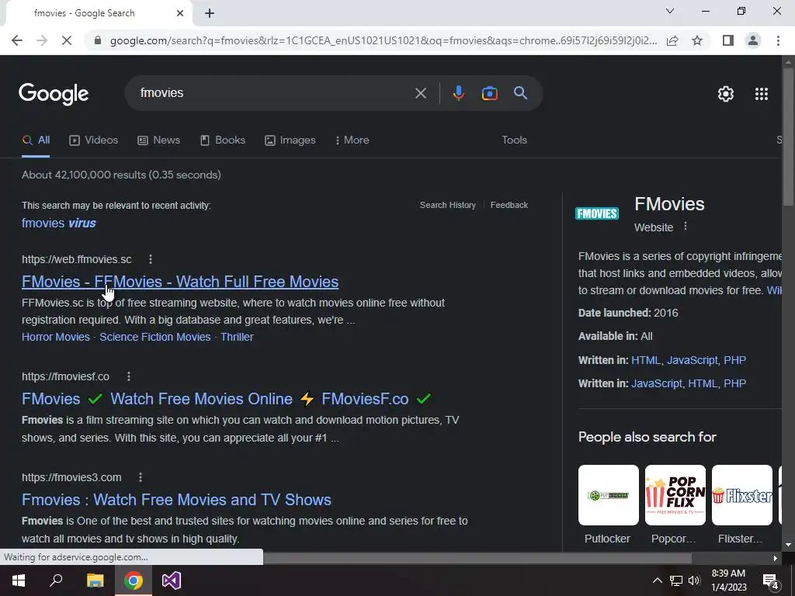Click the Feedback link

[x=509, y=205]
